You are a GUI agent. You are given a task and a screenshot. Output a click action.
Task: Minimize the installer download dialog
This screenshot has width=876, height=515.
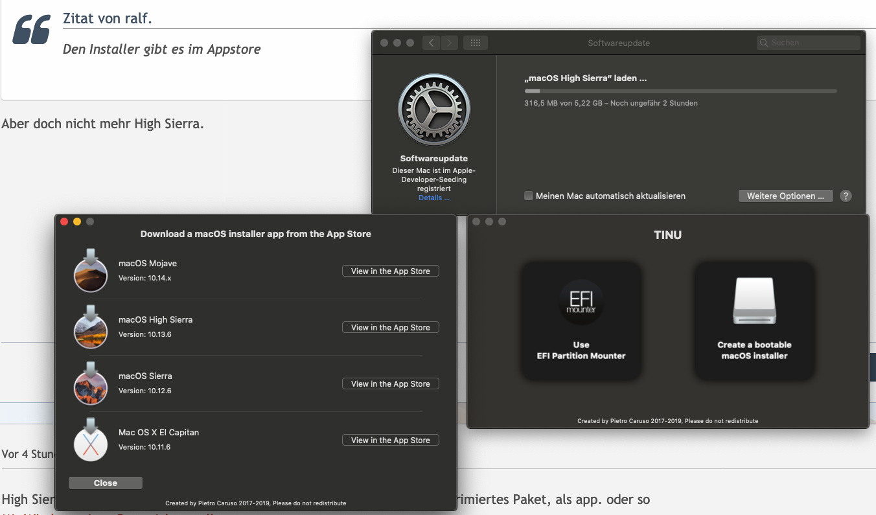coord(77,222)
